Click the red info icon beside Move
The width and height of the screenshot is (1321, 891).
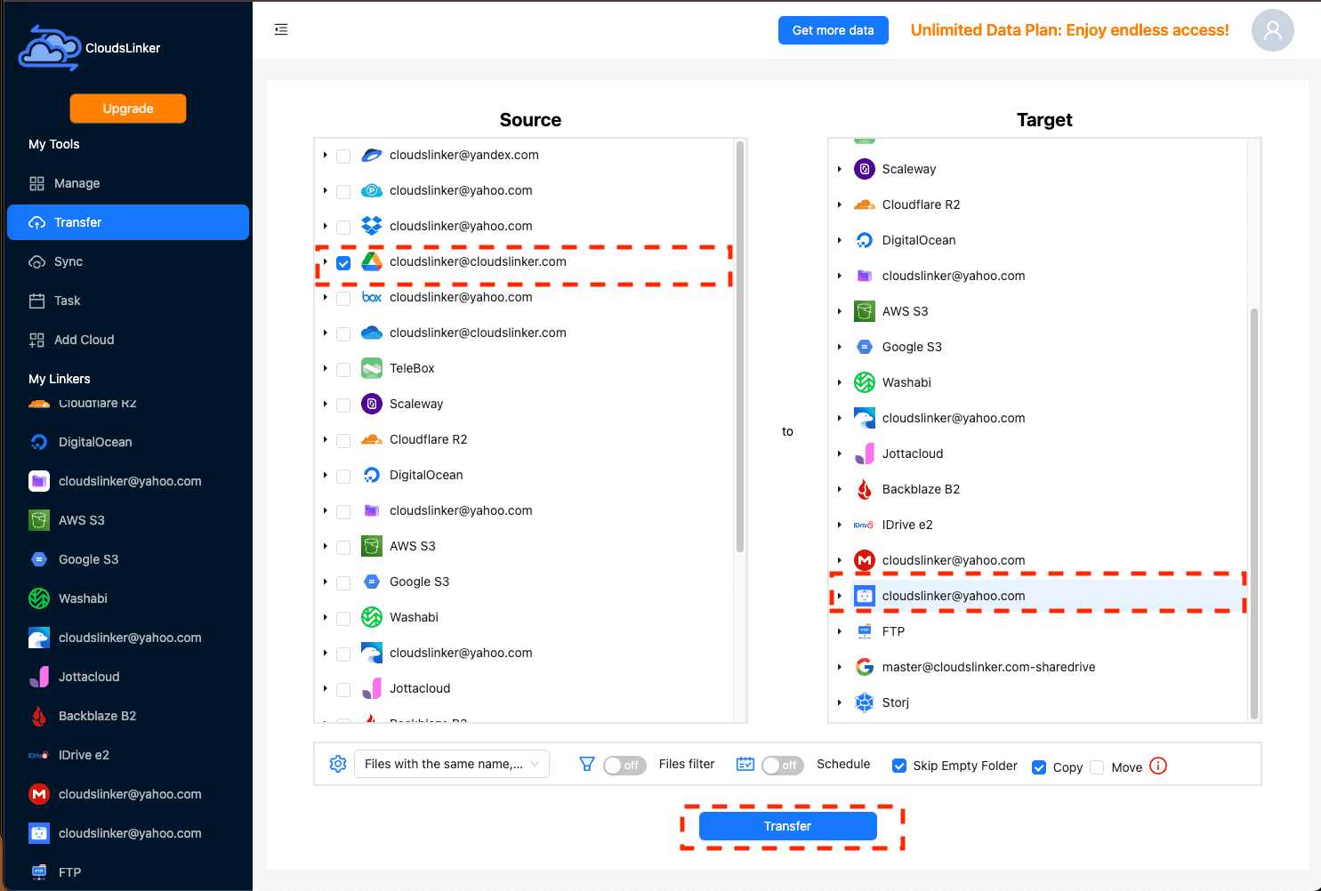point(1158,766)
